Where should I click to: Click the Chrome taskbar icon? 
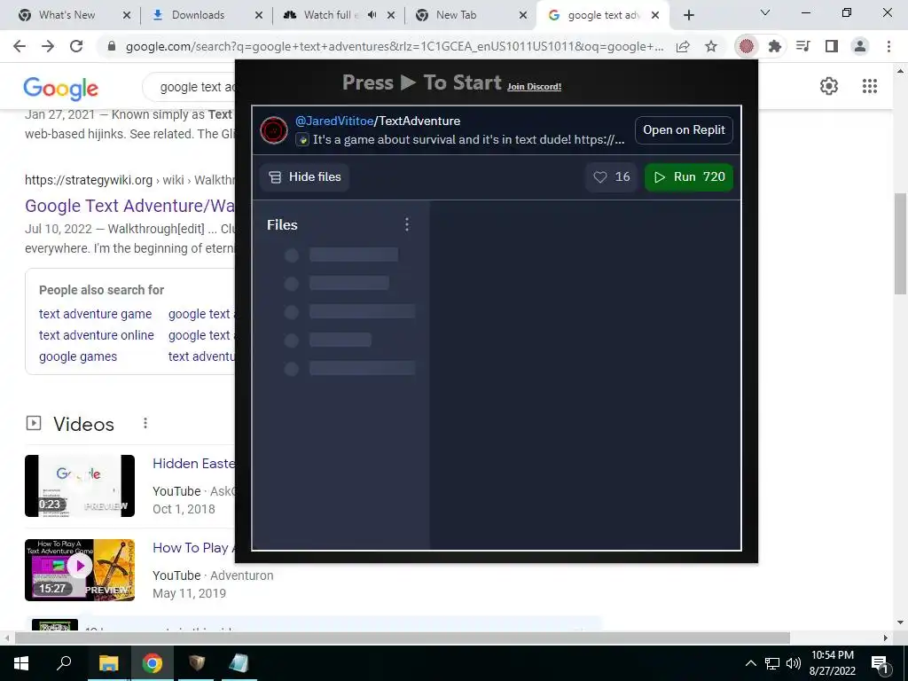click(x=153, y=663)
